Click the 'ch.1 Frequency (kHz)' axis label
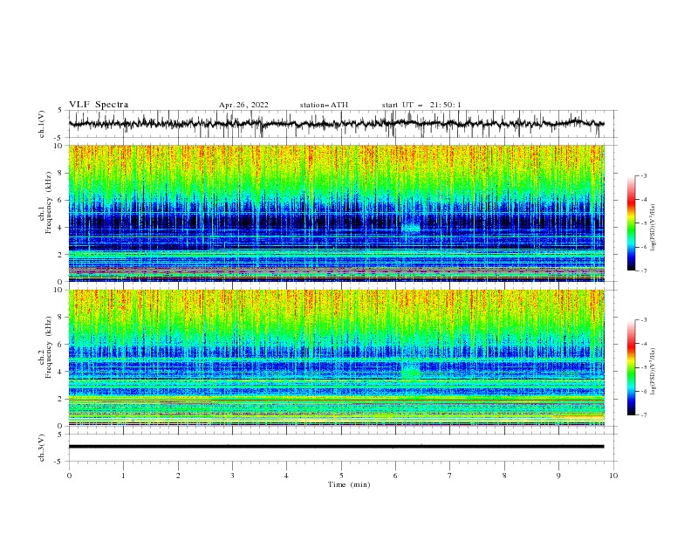Image resolution: width=691 pixels, height=534 pixels. pyautogui.click(x=45, y=202)
